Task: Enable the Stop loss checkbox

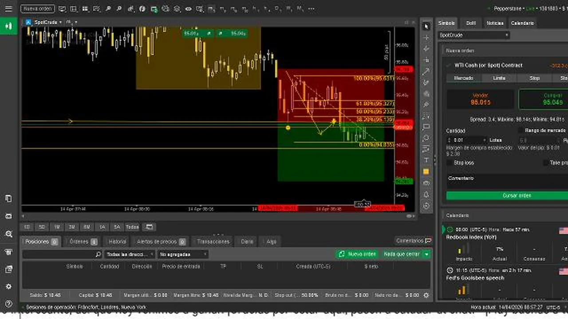Action: tap(450, 163)
